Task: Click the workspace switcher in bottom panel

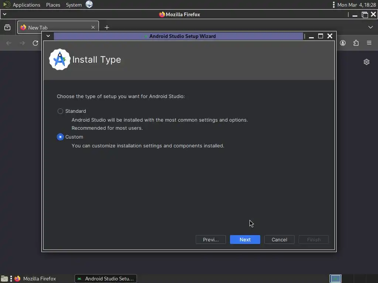Action: [x=335, y=279]
